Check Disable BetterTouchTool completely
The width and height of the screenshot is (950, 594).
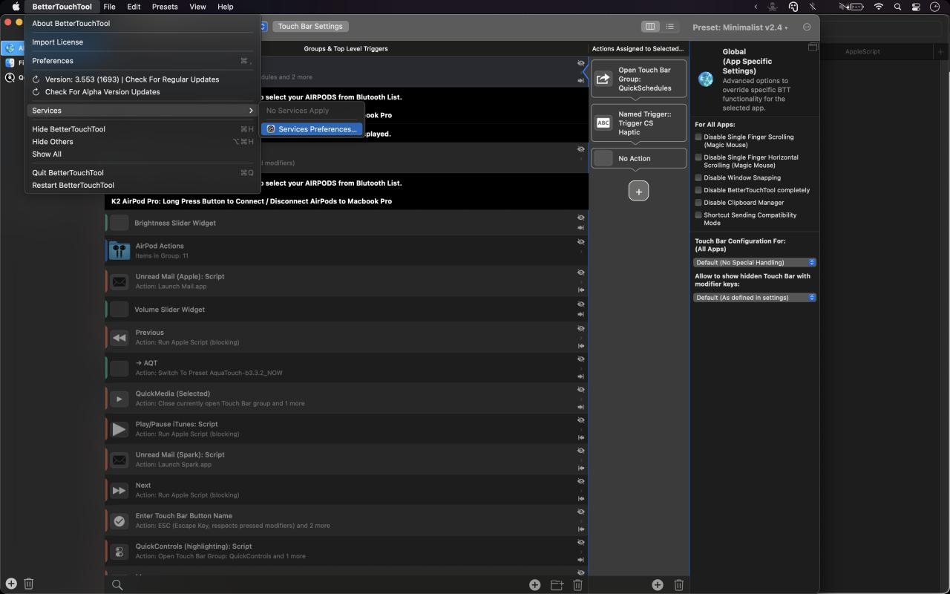[698, 190]
